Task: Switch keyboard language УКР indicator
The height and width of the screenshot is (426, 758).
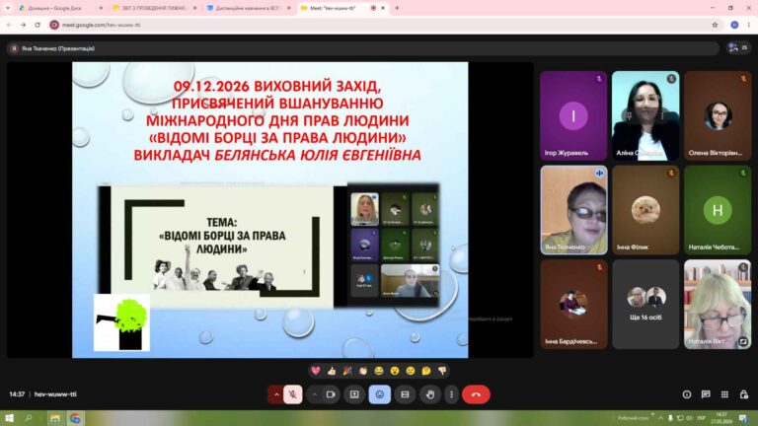Action: coord(702,418)
